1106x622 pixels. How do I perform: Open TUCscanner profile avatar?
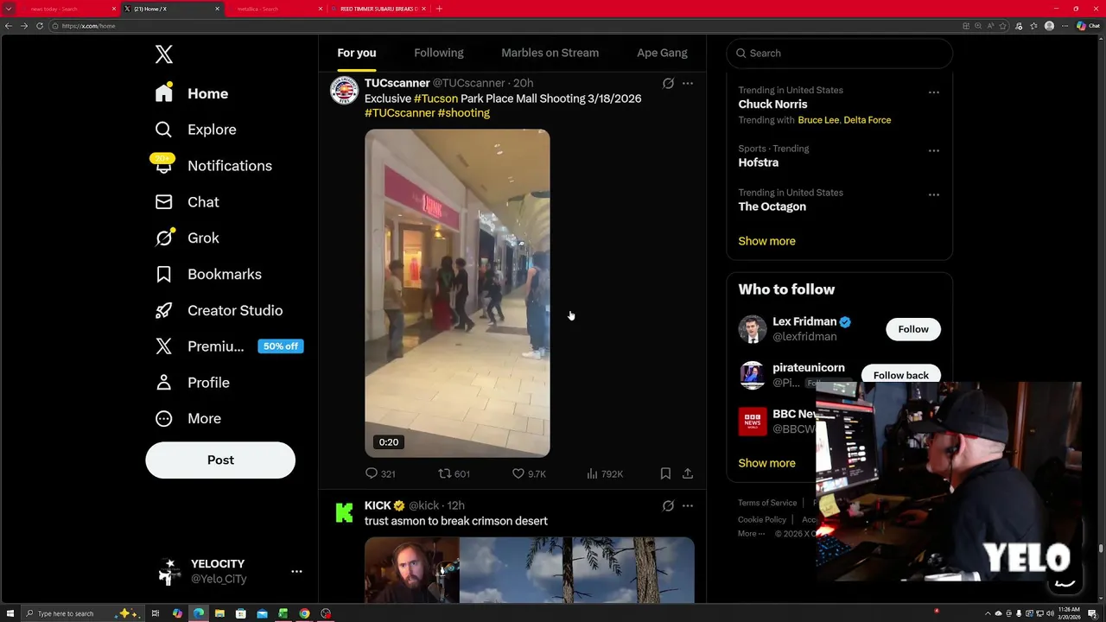point(345,90)
